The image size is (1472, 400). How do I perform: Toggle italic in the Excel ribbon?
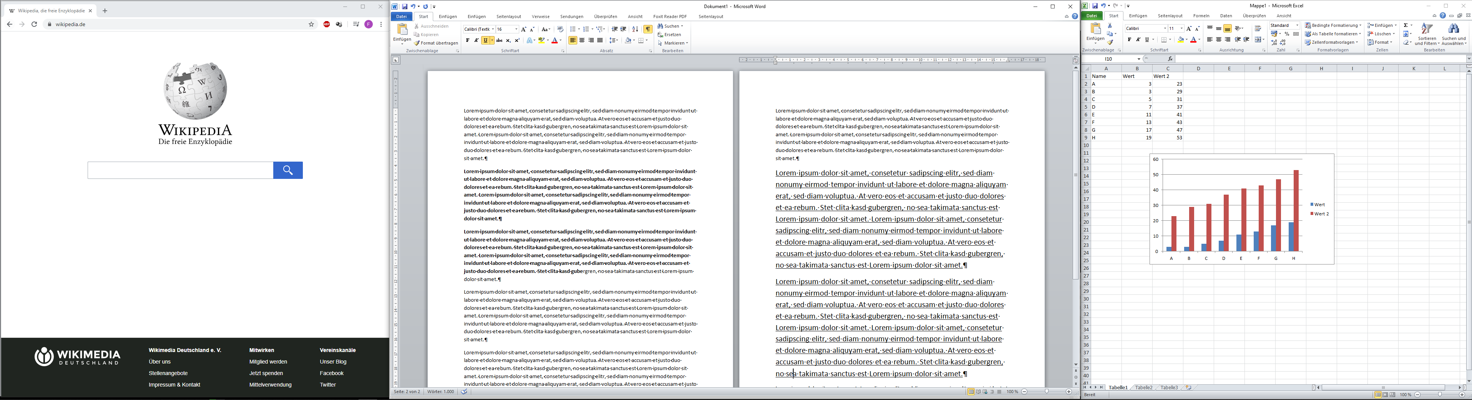pyautogui.click(x=1138, y=40)
